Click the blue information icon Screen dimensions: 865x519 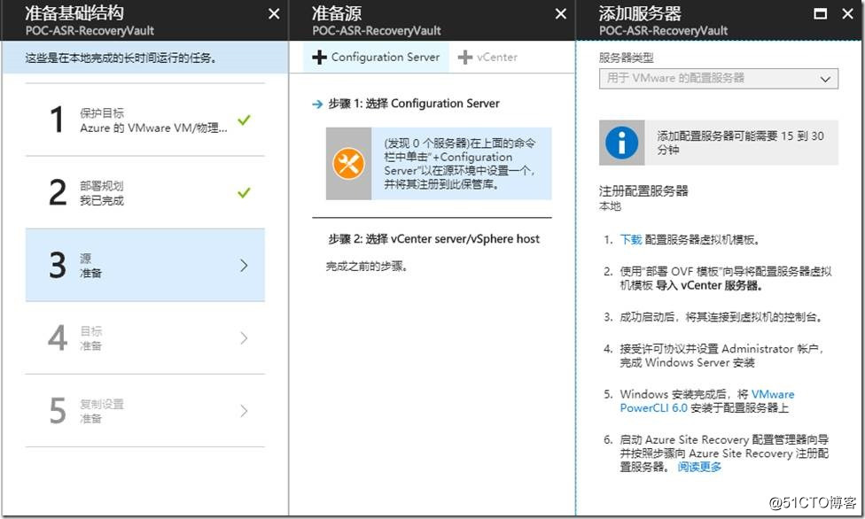(622, 143)
